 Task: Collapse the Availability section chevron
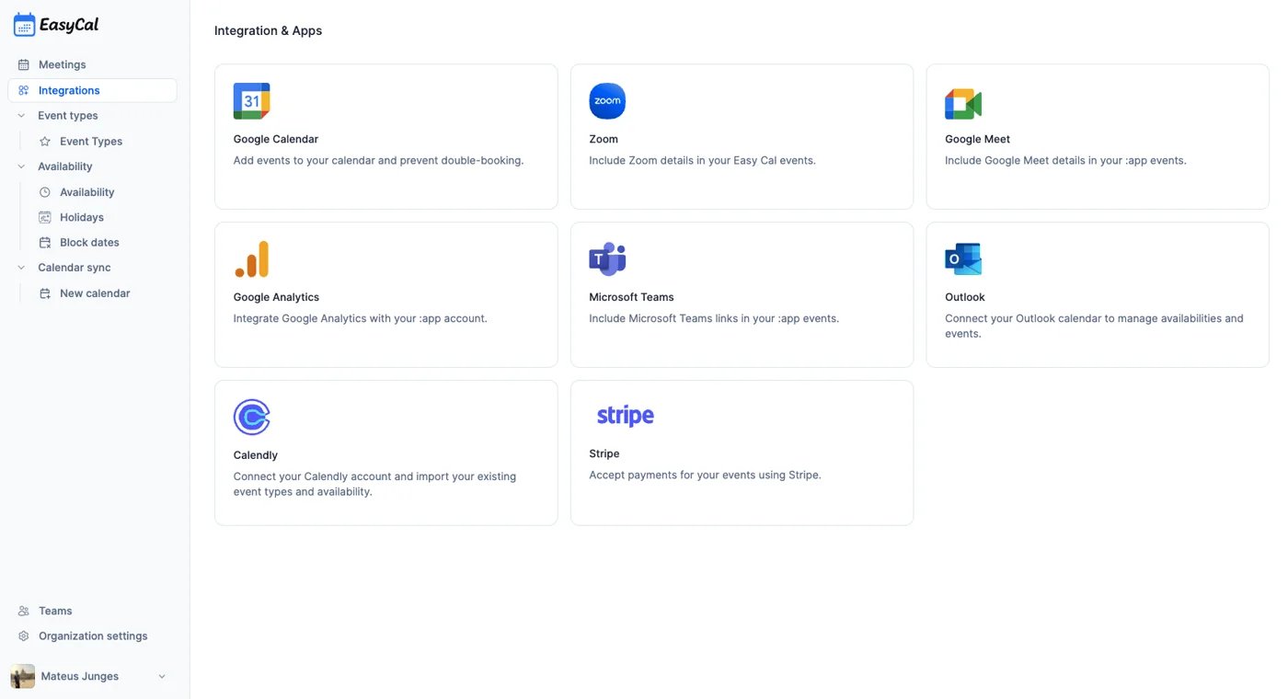point(21,166)
